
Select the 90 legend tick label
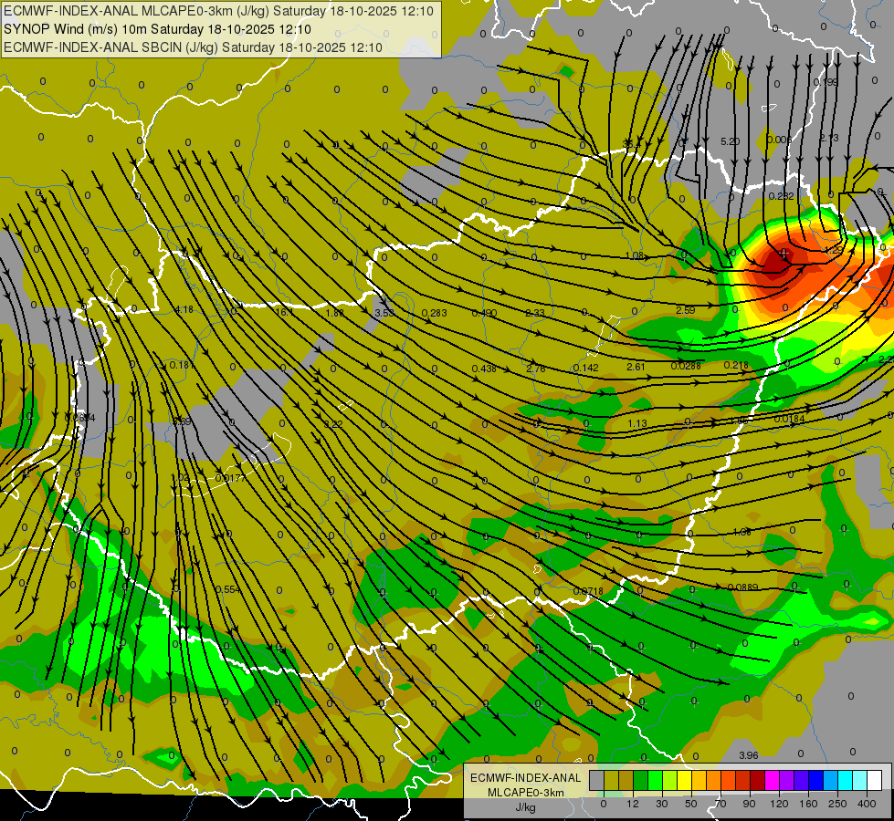749,804
